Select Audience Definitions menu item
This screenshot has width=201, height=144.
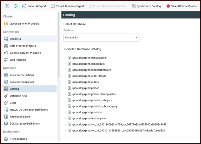click(22, 75)
